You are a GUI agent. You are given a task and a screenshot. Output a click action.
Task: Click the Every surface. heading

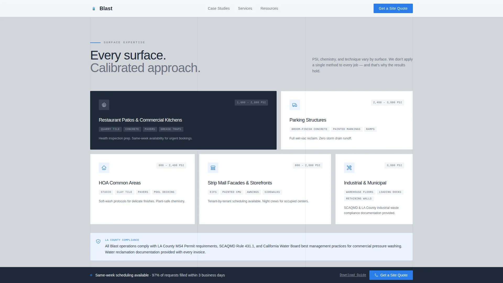pos(128,55)
